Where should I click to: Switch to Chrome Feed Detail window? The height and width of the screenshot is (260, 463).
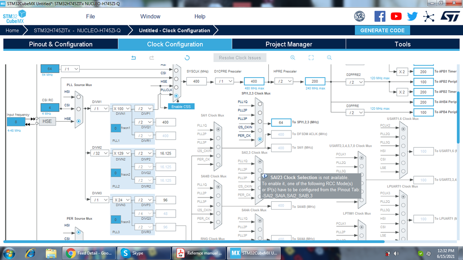89,253
